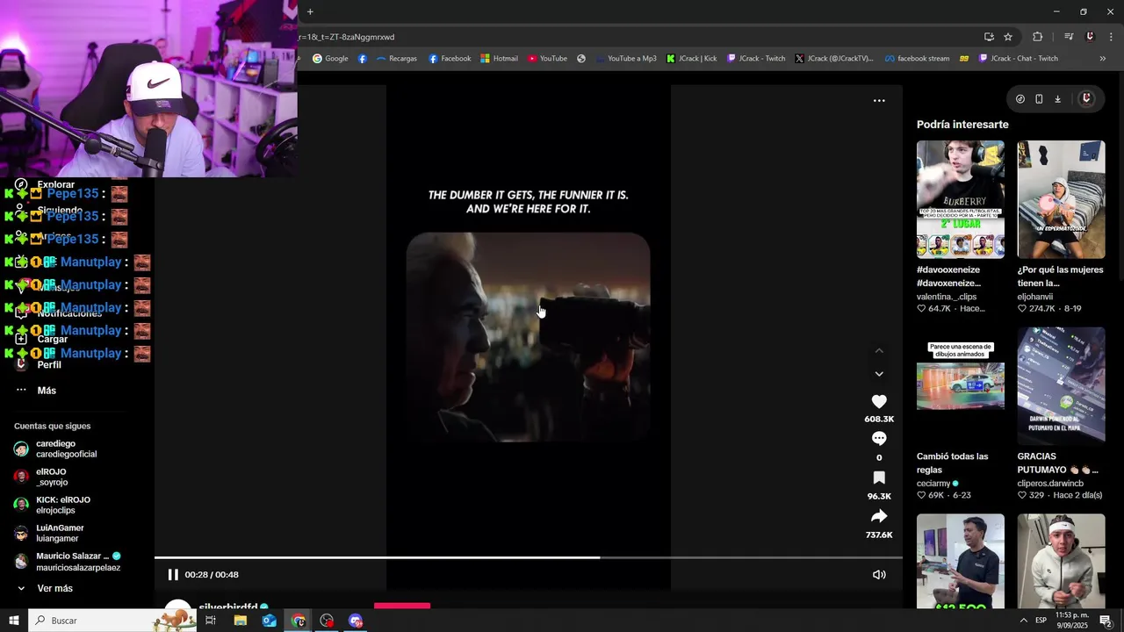This screenshot has width=1124, height=632.
Task: Click the TikTok coins icon in top pill
Action: tap(1020, 99)
